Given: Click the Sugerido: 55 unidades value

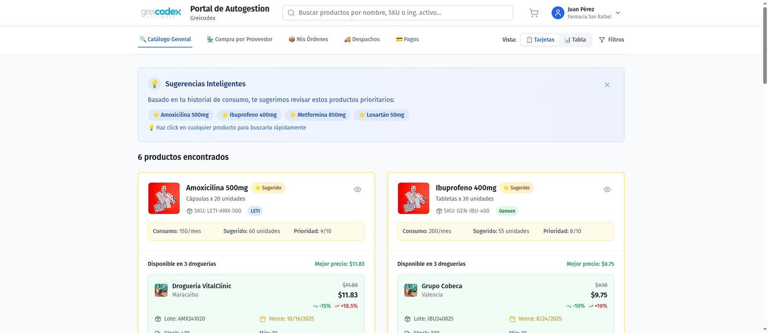Looking at the screenshot, I should [x=501, y=231].
